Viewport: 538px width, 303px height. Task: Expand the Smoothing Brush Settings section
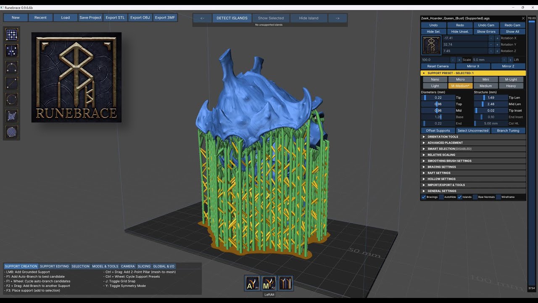coord(473,161)
